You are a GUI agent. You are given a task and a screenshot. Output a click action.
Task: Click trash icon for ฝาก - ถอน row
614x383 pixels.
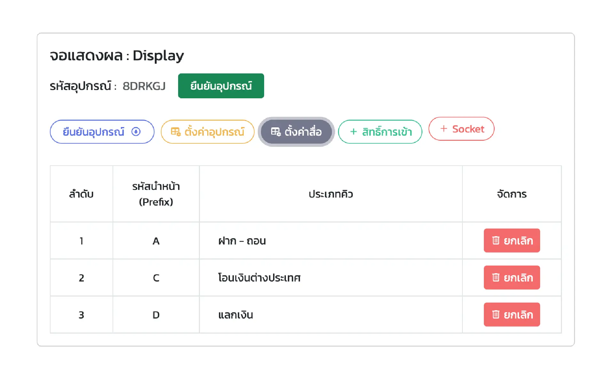pyautogui.click(x=496, y=240)
